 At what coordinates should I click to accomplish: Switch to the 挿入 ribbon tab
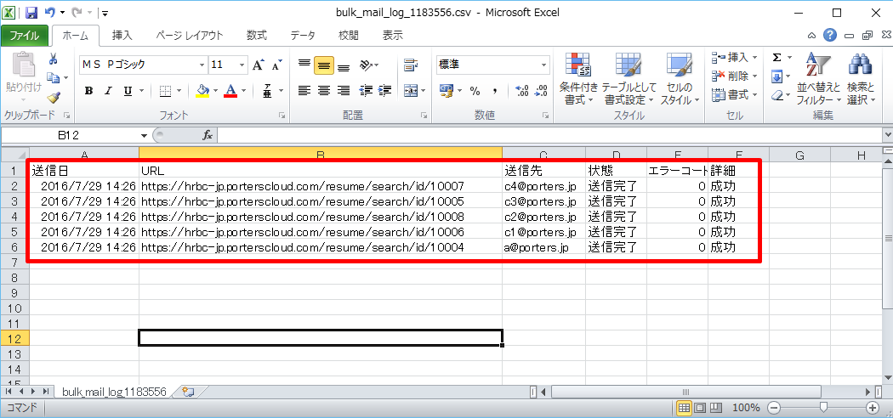click(x=122, y=36)
